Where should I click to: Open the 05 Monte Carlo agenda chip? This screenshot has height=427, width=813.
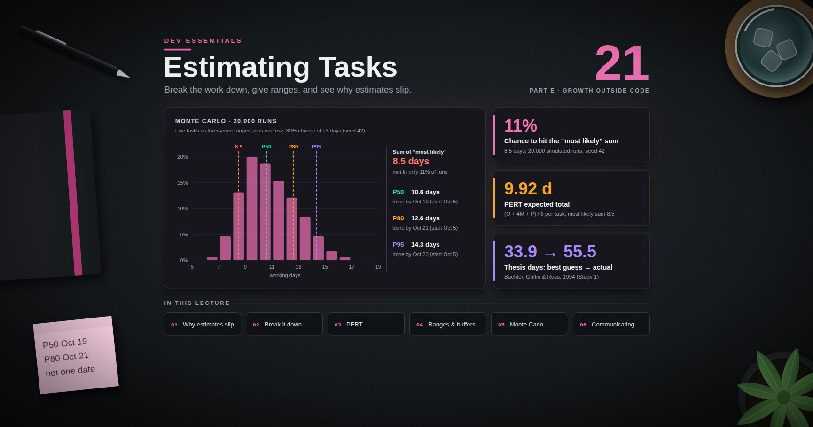(x=529, y=324)
